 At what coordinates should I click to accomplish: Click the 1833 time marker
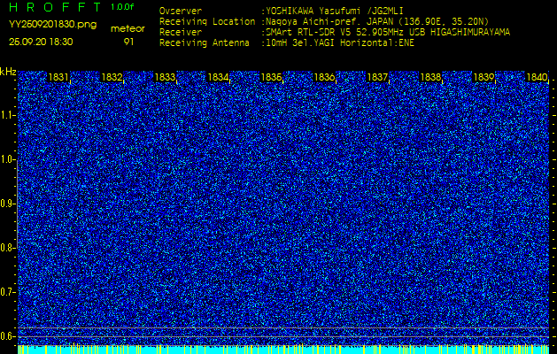click(x=165, y=77)
